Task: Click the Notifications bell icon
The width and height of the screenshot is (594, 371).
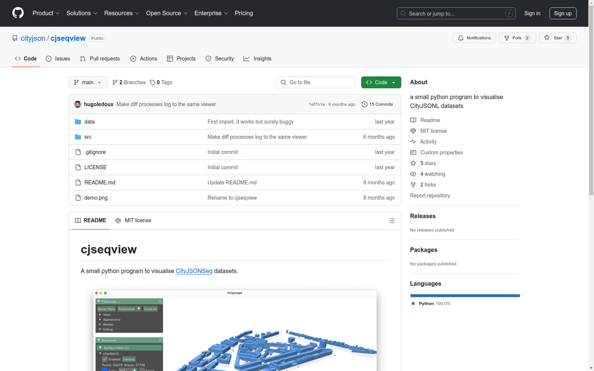Action: pyautogui.click(x=461, y=38)
